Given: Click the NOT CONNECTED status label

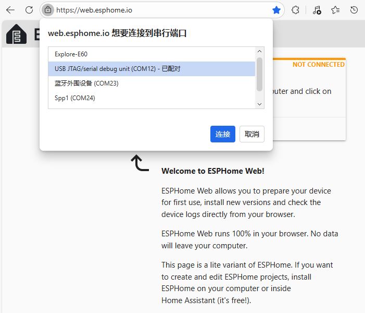Looking at the screenshot, I should (319, 65).
